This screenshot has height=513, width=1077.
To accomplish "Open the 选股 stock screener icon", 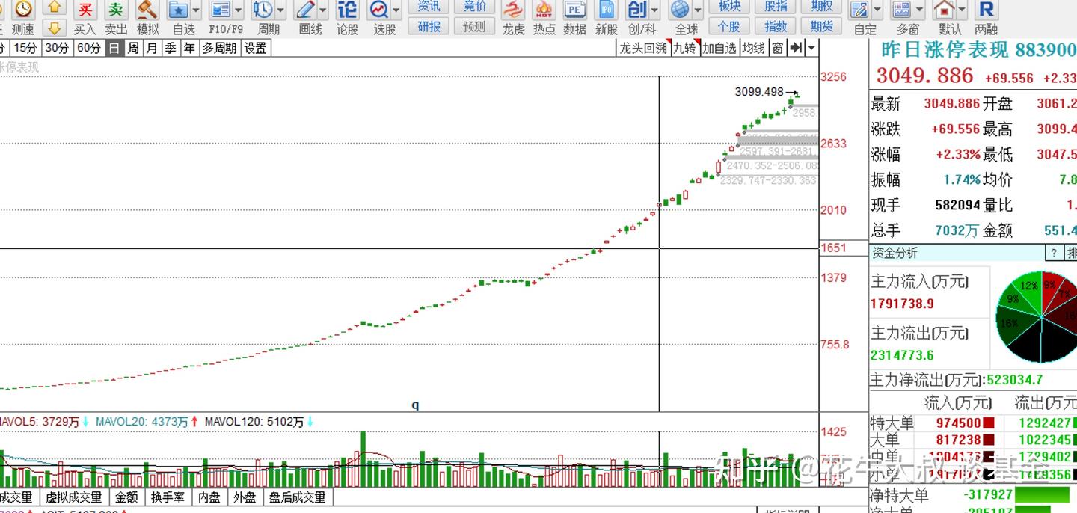I will [380, 10].
